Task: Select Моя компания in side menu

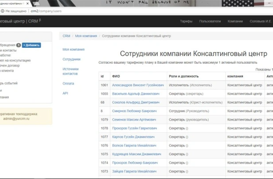Action: click(x=74, y=49)
